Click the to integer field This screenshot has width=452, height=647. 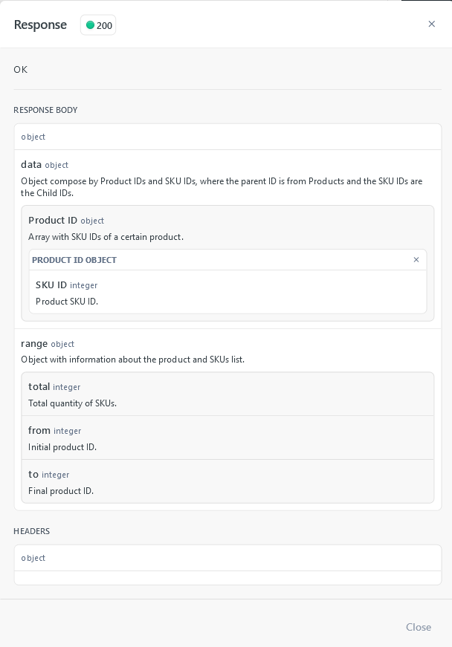pos(227,481)
